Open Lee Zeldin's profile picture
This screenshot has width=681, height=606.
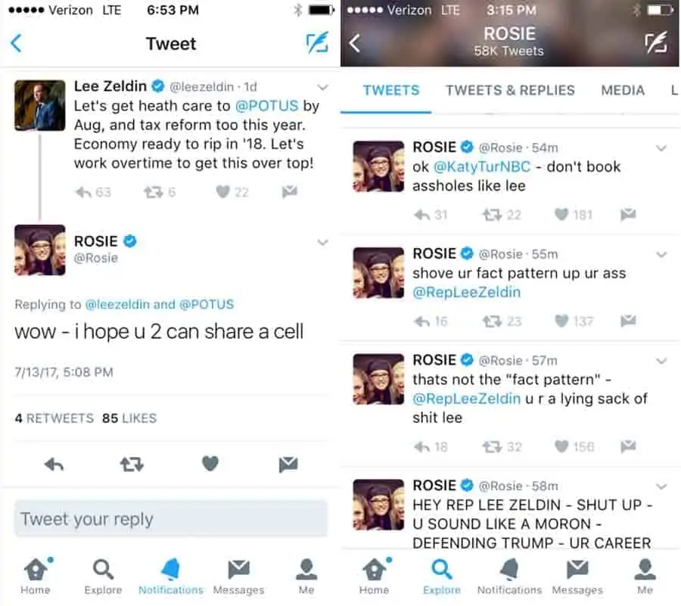(40, 105)
